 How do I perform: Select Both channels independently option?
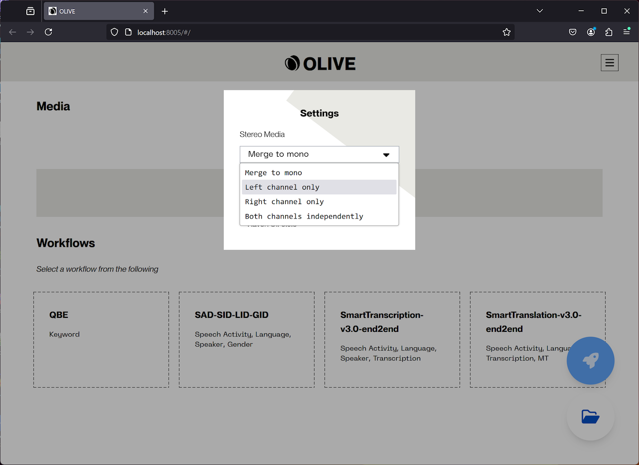coord(319,216)
